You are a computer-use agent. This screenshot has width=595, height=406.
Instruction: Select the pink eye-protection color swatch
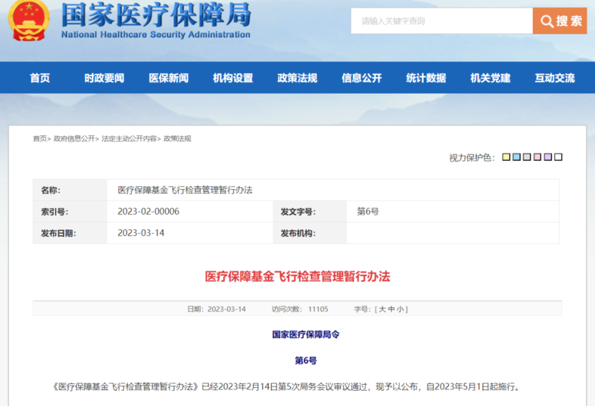(x=538, y=157)
